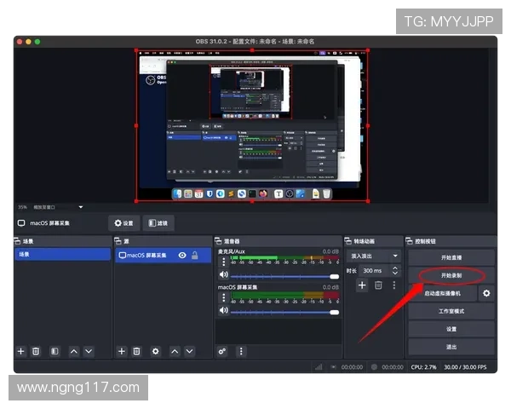Open 滤镜 filters in source toolbar
This screenshot has width=511, height=409.
click(x=158, y=223)
